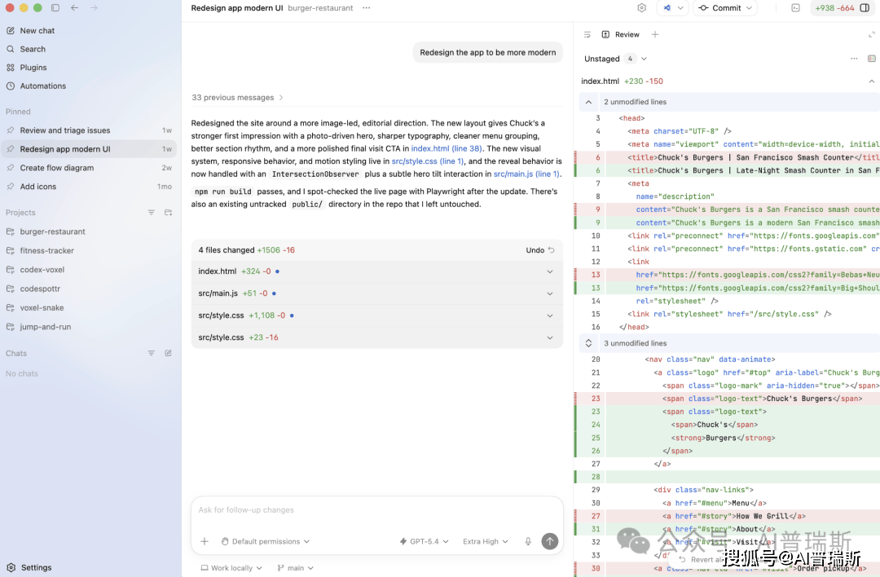Expand the src/style.css +23 -16 row
Image resolution: width=880 pixels, height=577 pixels.
(x=376, y=337)
